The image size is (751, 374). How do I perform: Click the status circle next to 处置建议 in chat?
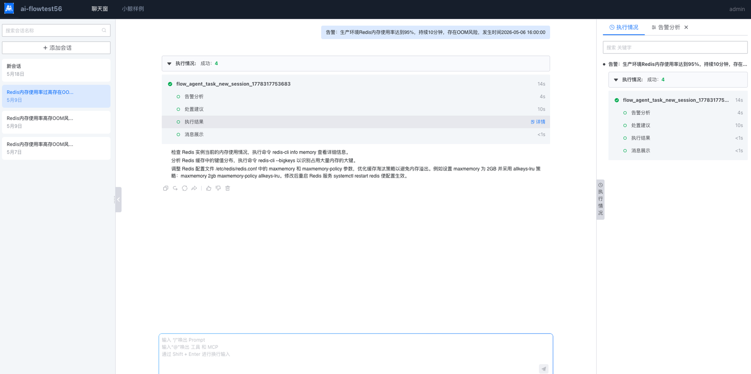[x=178, y=109]
